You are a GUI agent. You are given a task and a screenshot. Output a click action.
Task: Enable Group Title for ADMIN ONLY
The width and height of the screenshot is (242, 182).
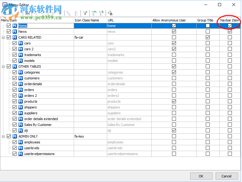[x=208, y=136]
